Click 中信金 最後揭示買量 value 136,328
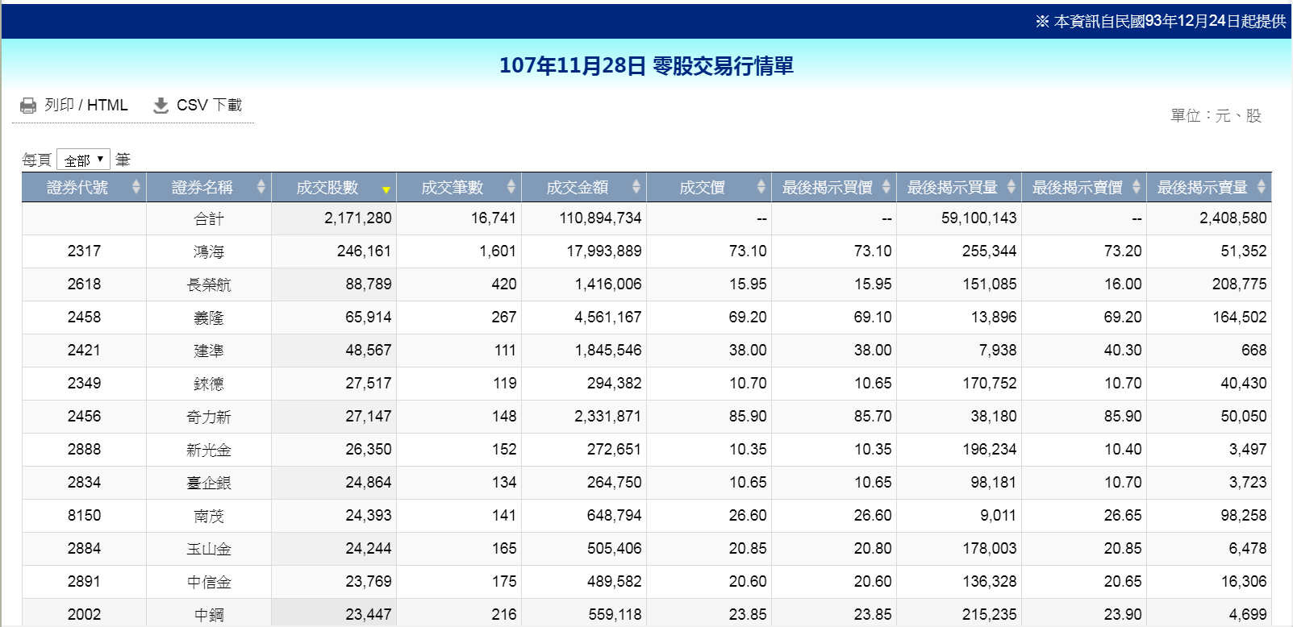The height and width of the screenshot is (627, 1293). [x=990, y=582]
